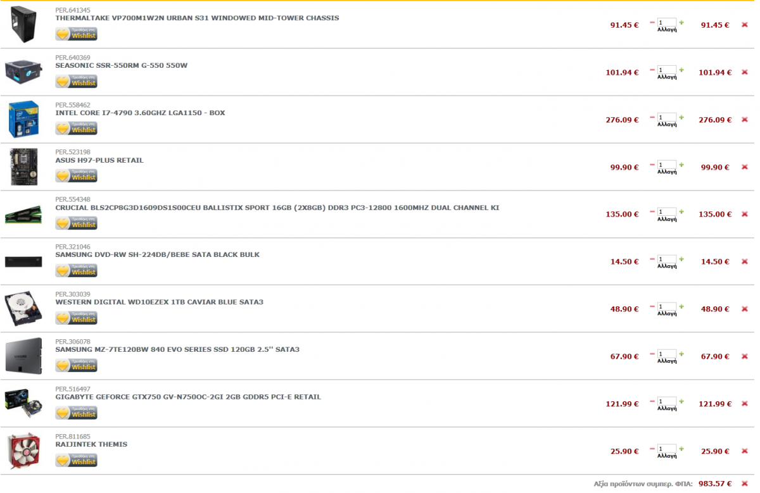760x493 pixels.
Task: Click plus for the Gigabyte GTX750 card
Action: [681, 401]
